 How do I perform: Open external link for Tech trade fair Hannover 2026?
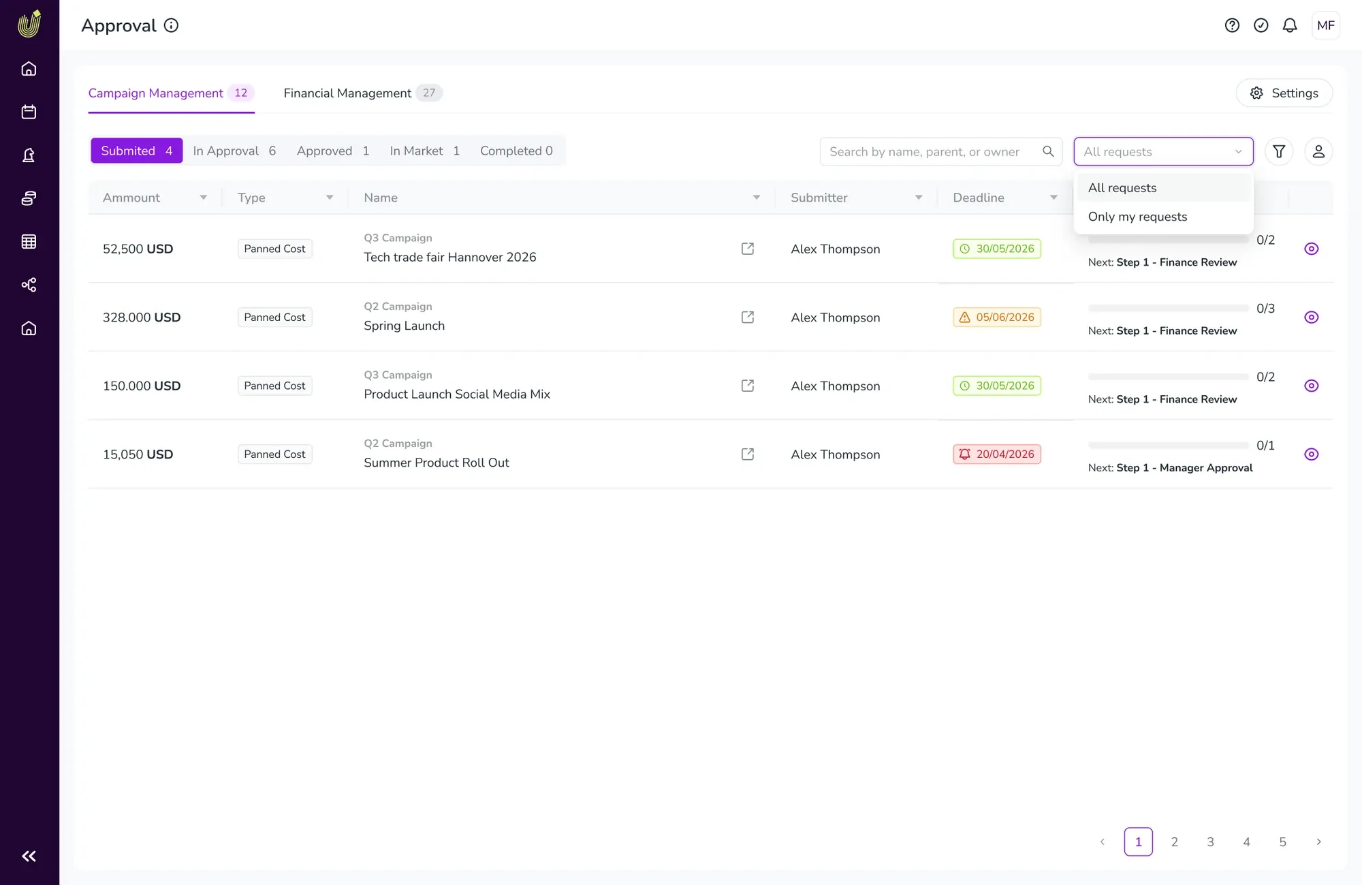tap(748, 249)
